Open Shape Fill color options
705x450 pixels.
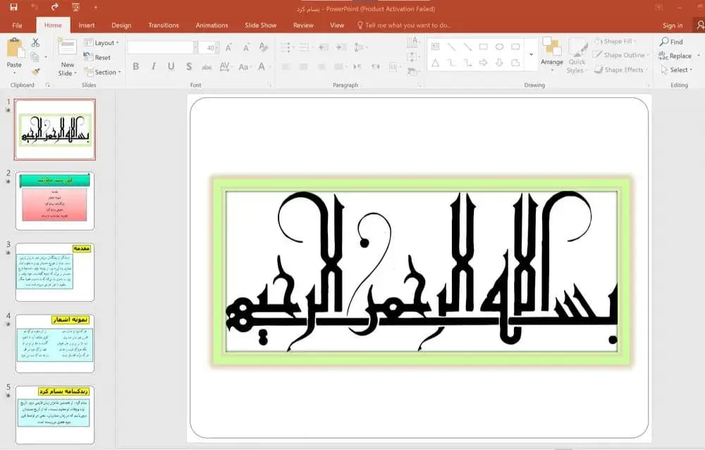coord(615,42)
